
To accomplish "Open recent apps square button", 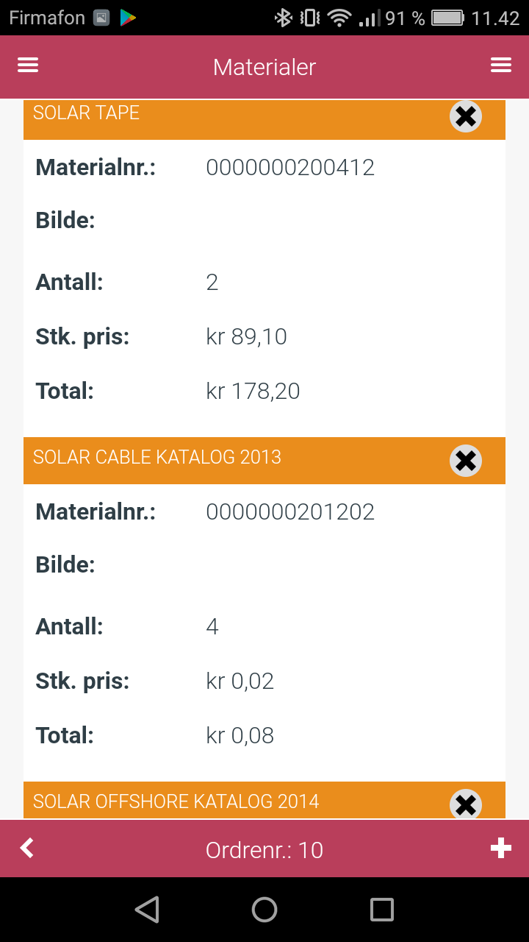I will click(382, 910).
